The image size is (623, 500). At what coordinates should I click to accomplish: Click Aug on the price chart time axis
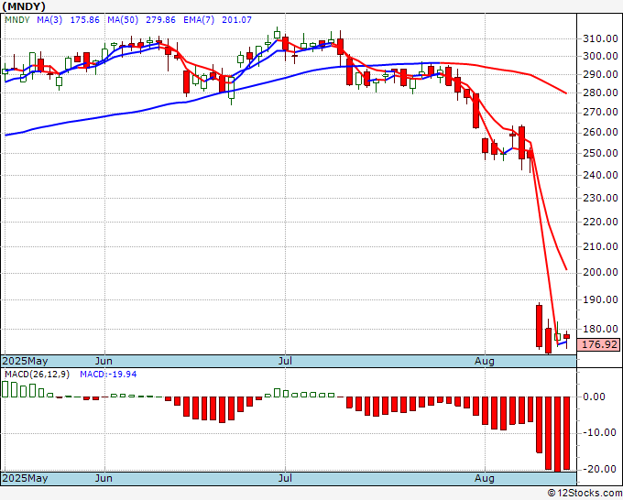coord(485,361)
